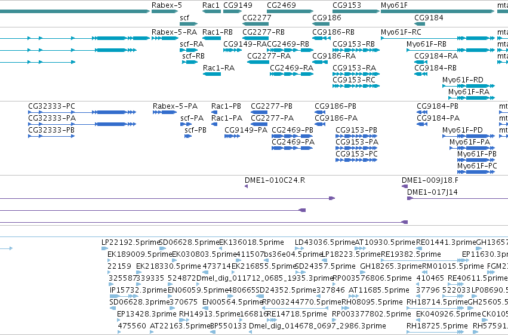508x335 pixels.
Task: Select the CG9149 gene bar label
Action: [x=238, y=5]
